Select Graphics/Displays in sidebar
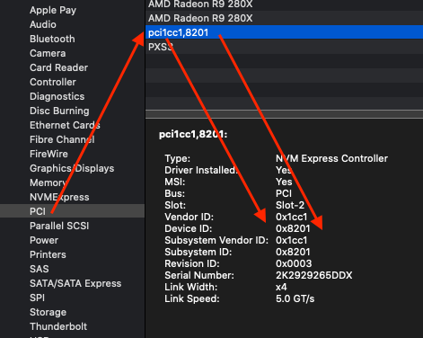The width and height of the screenshot is (423, 338). tap(72, 168)
